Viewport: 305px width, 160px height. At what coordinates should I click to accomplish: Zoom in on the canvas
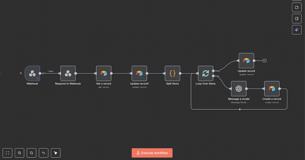[20, 153]
